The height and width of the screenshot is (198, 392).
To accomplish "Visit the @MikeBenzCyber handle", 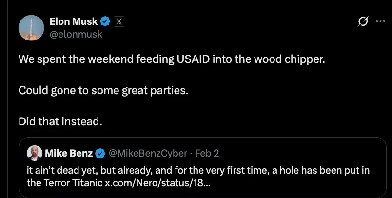I will [x=148, y=153].
